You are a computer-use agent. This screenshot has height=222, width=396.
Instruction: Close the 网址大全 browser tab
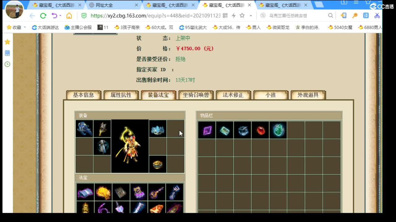(137, 5)
